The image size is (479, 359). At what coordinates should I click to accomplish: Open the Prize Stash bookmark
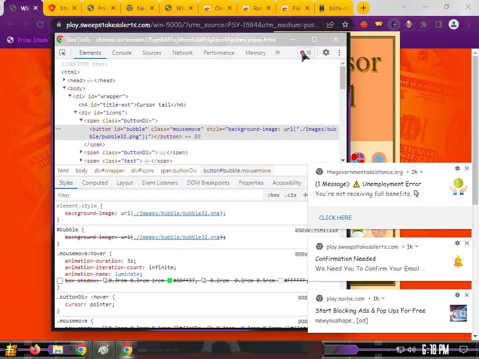(x=28, y=40)
